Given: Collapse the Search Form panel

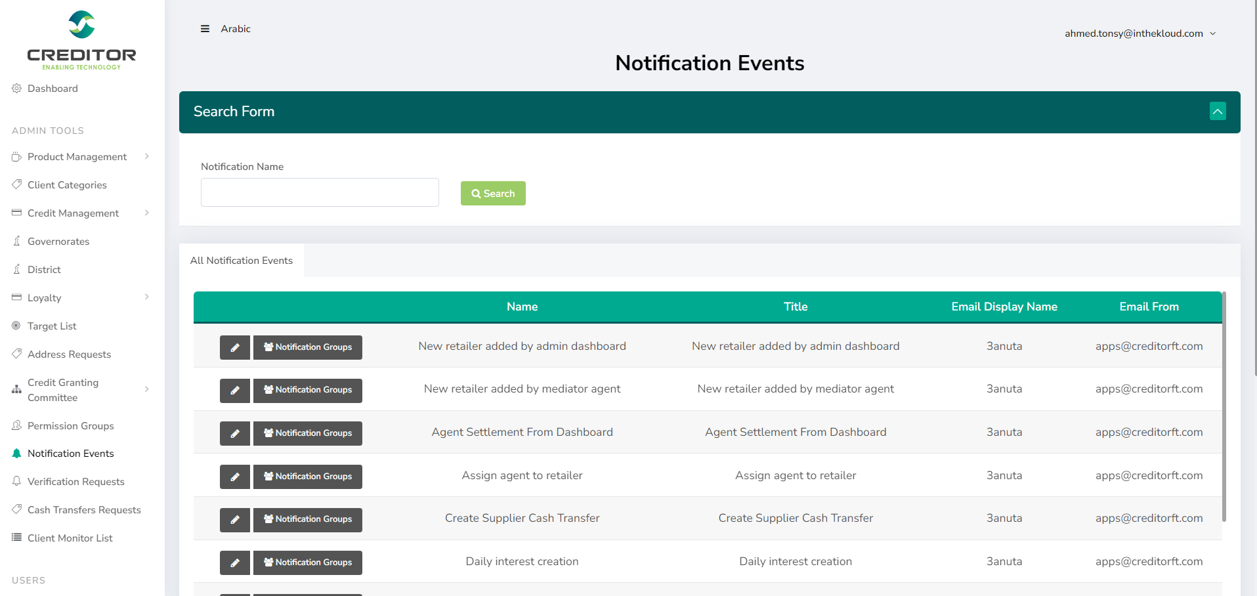Looking at the screenshot, I should tap(1217, 112).
